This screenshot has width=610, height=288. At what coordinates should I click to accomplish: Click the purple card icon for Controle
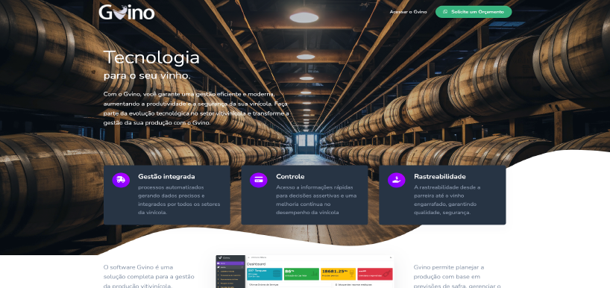click(259, 180)
